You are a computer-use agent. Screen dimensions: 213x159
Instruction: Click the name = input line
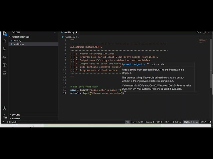pyautogui.click(x=96, y=90)
